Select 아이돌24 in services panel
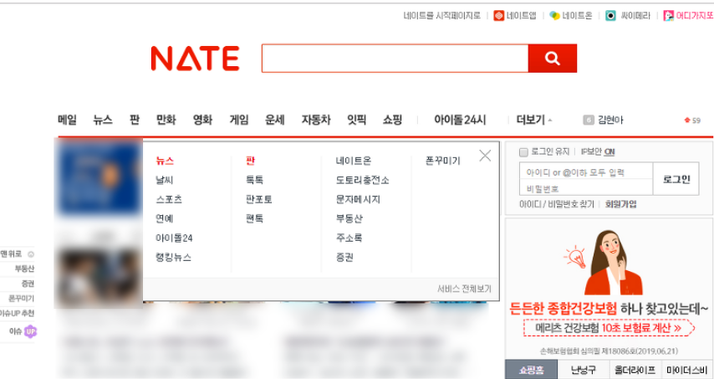 tap(174, 238)
